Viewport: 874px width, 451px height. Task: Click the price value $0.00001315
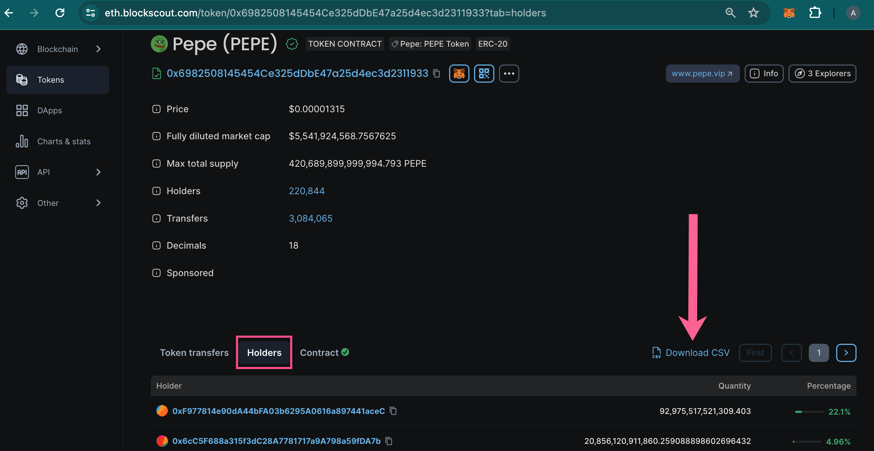pyautogui.click(x=317, y=109)
